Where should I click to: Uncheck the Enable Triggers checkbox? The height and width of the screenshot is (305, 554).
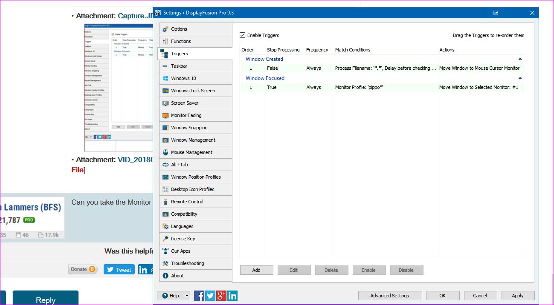243,35
